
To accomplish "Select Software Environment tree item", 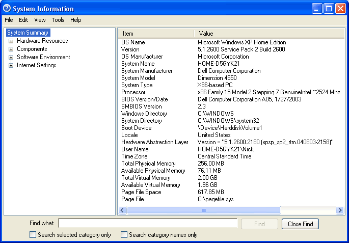I will (x=43, y=57).
